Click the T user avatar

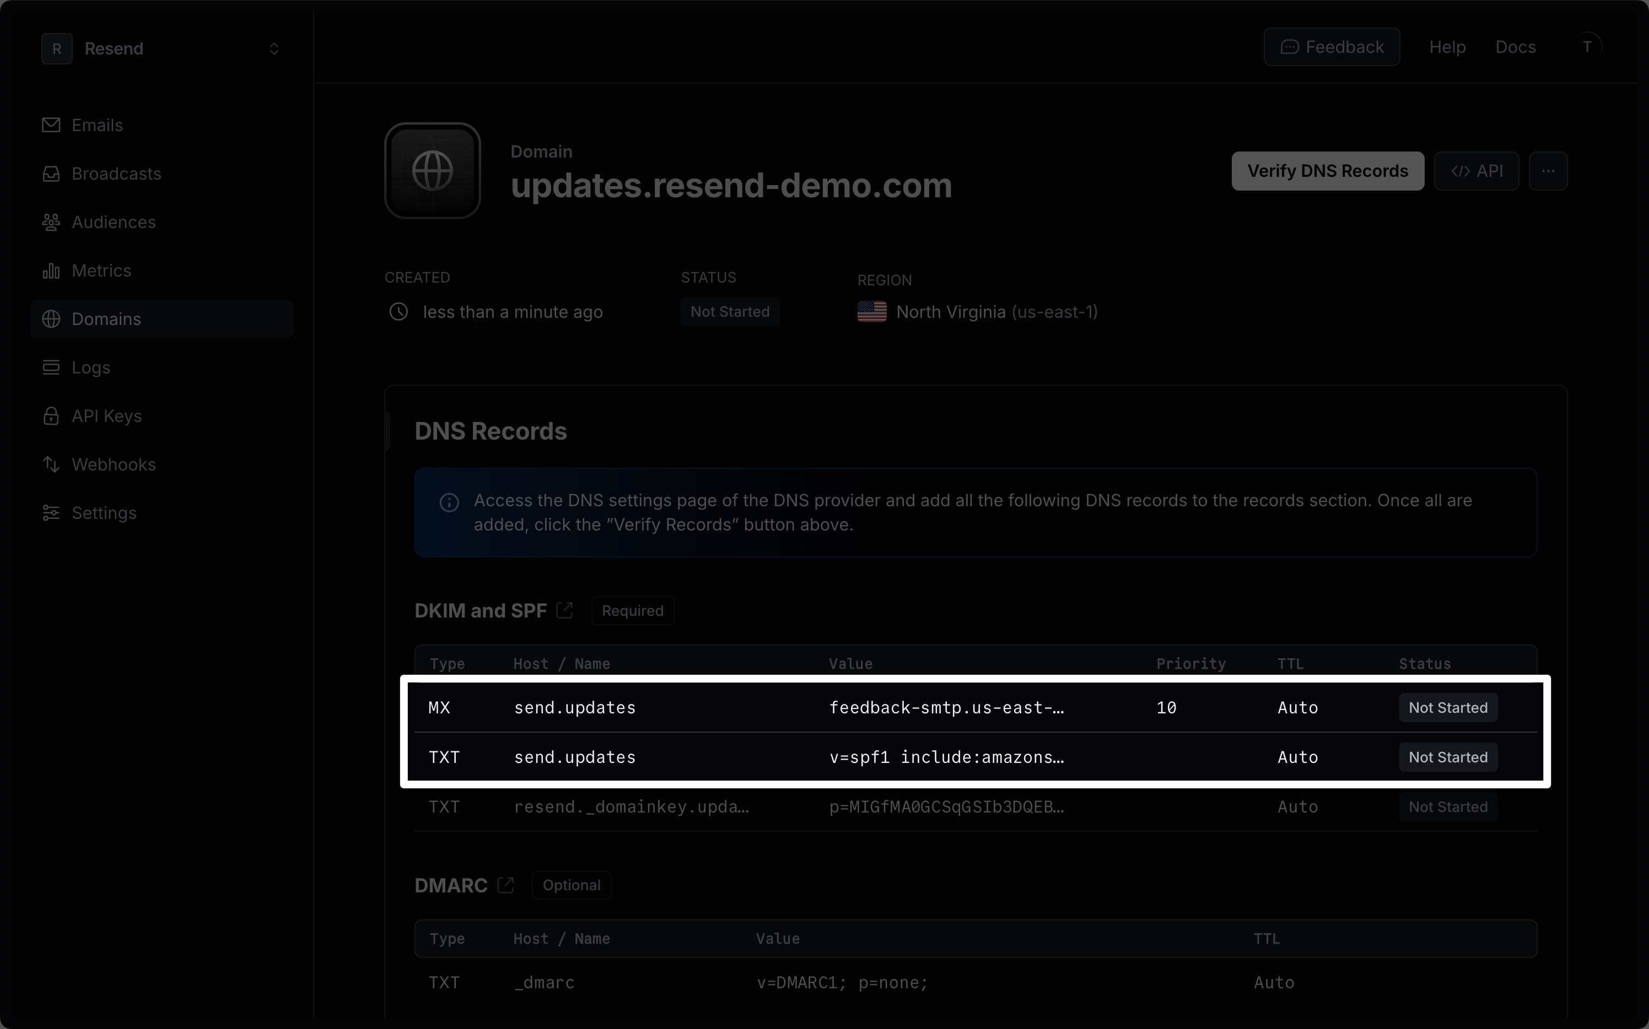coord(1587,47)
